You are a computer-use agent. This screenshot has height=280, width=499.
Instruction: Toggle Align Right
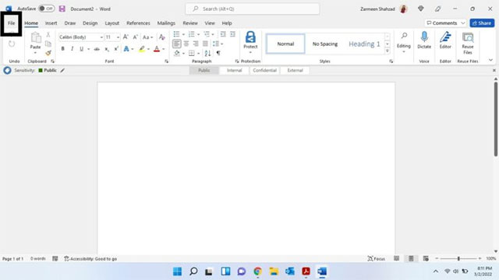pos(196,44)
